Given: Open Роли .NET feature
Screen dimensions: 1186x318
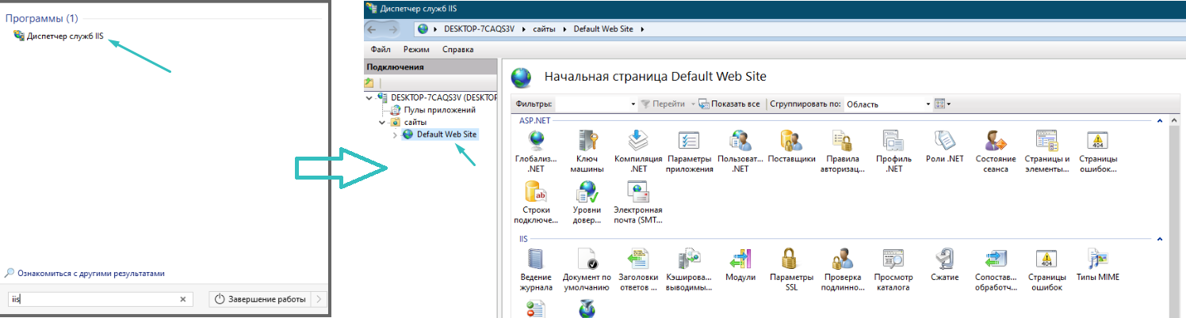Looking at the screenshot, I should coord(944,147).
